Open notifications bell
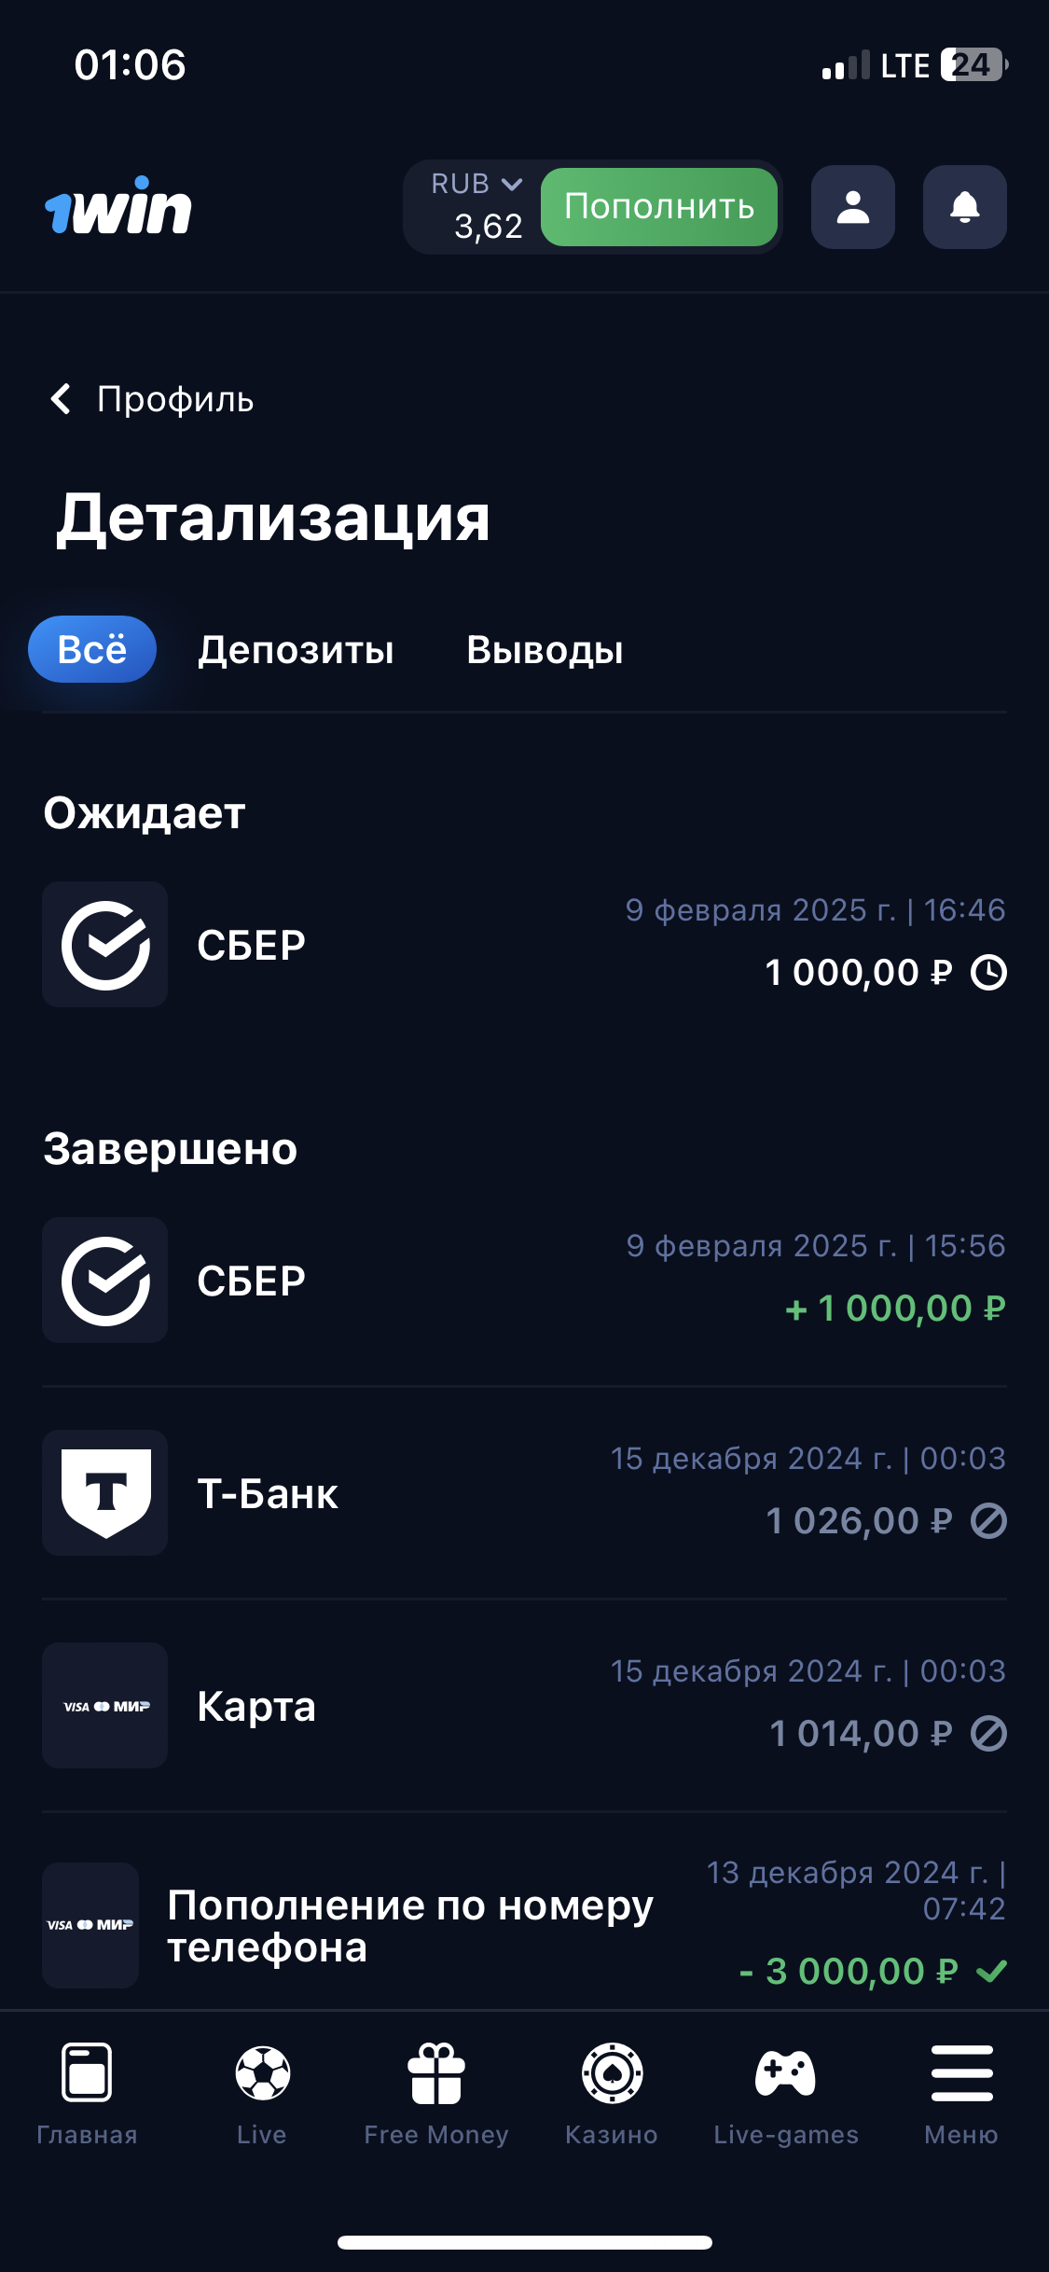Image resolution: width=1049 pixels, height=2272 pixels. 964,207
